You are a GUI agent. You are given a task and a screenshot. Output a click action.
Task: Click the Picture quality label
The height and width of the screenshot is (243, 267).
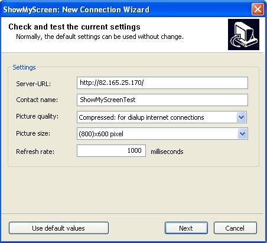point(37,116)
